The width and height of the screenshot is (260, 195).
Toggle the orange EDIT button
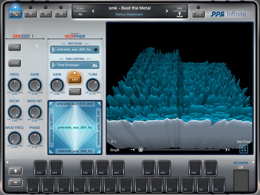tap(75, 79)
